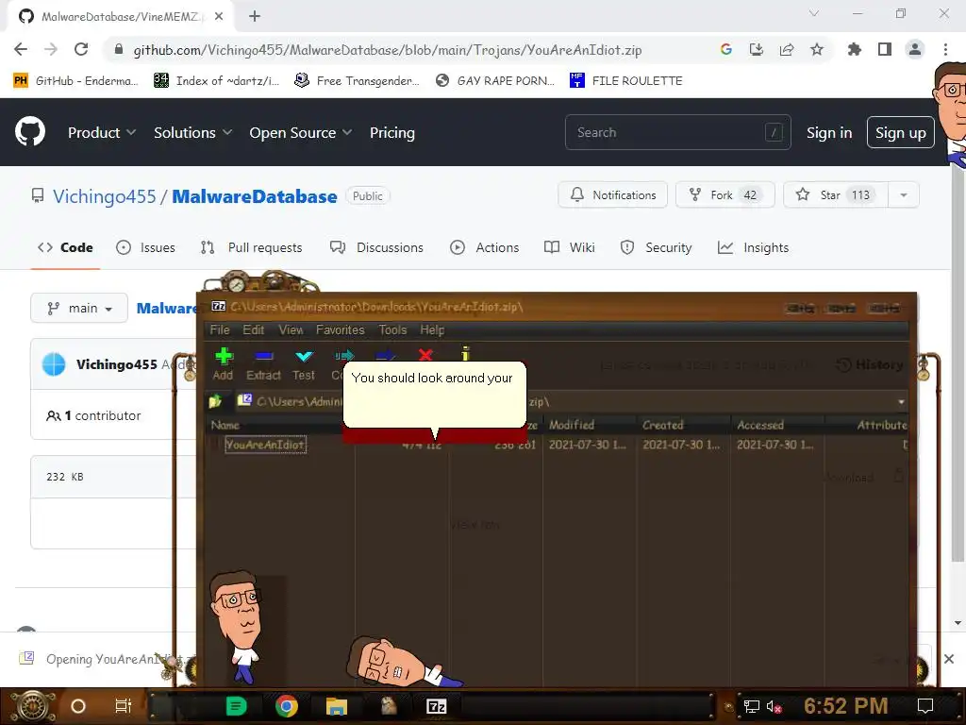Click the URL address bar
The image size is (966, 725).
click(387, 50)
